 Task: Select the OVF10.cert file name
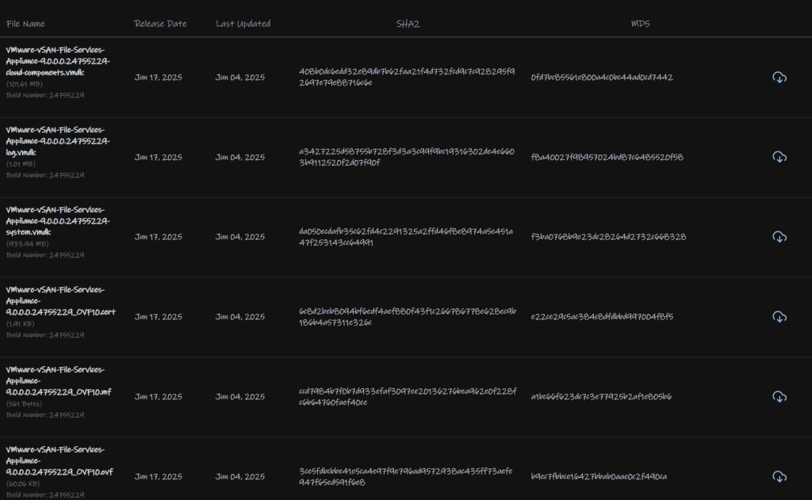[60, 301]
